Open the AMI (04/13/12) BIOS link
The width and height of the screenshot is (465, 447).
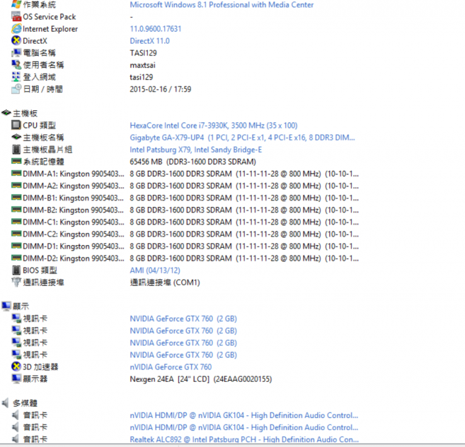pyautogui.click(x=155, y=270)
